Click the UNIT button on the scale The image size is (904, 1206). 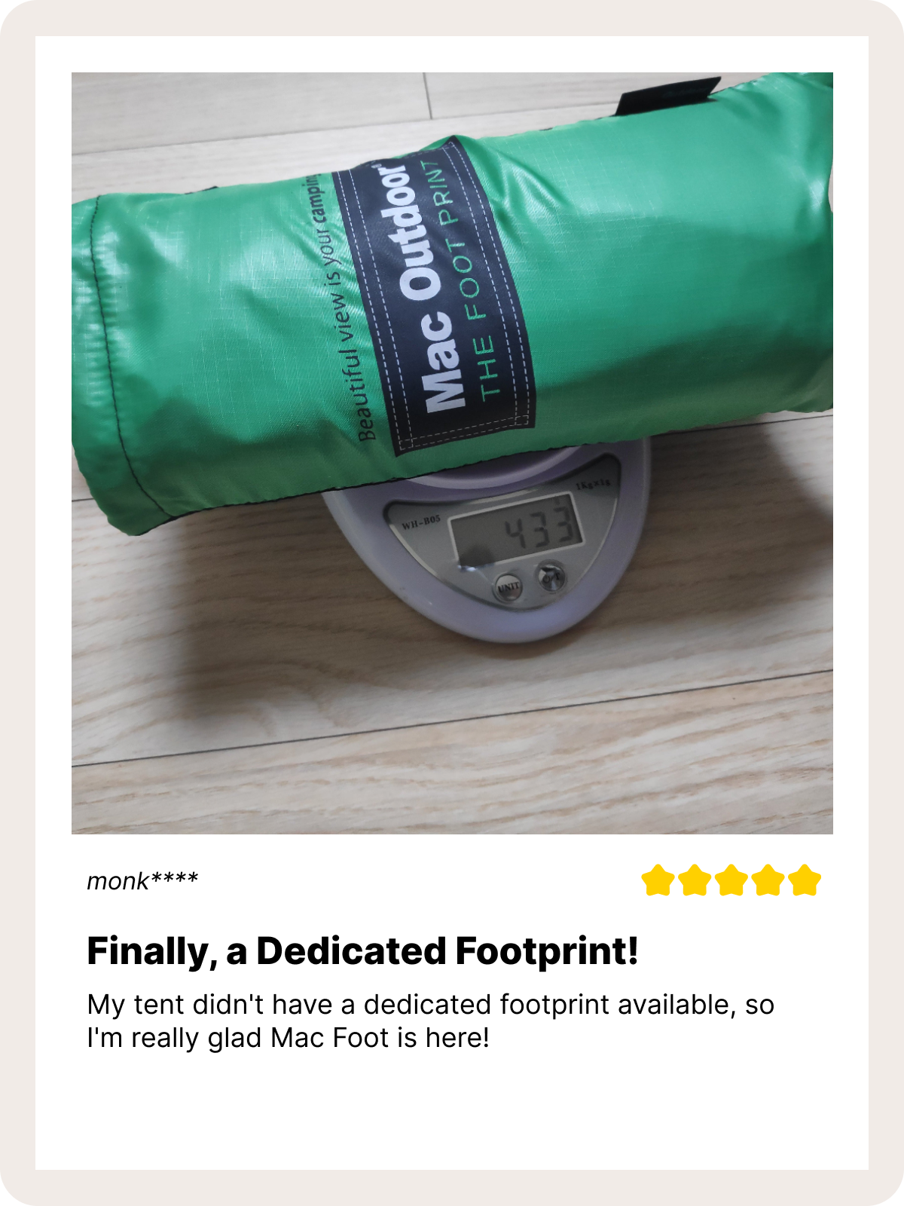tap(508, 587)
